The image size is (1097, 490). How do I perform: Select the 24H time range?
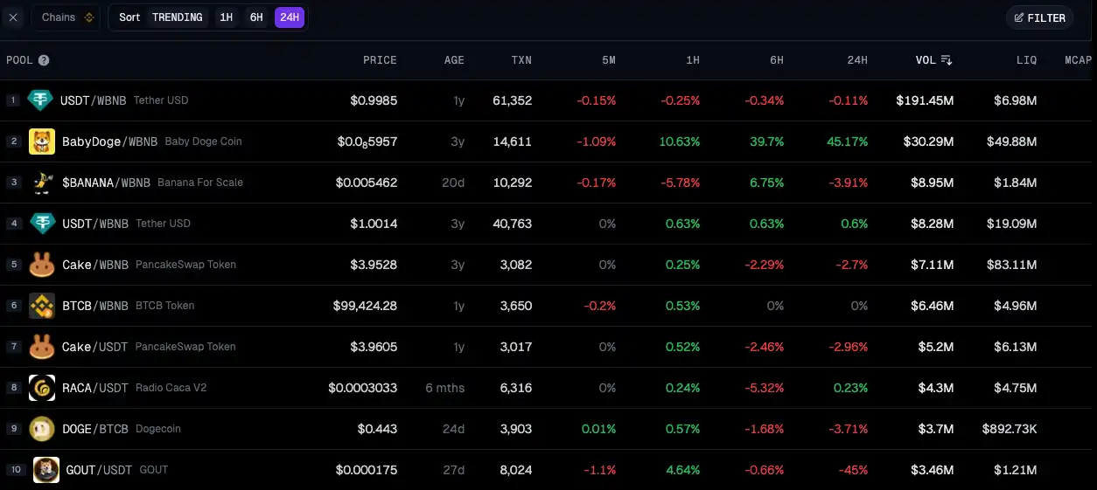point(290,17)
